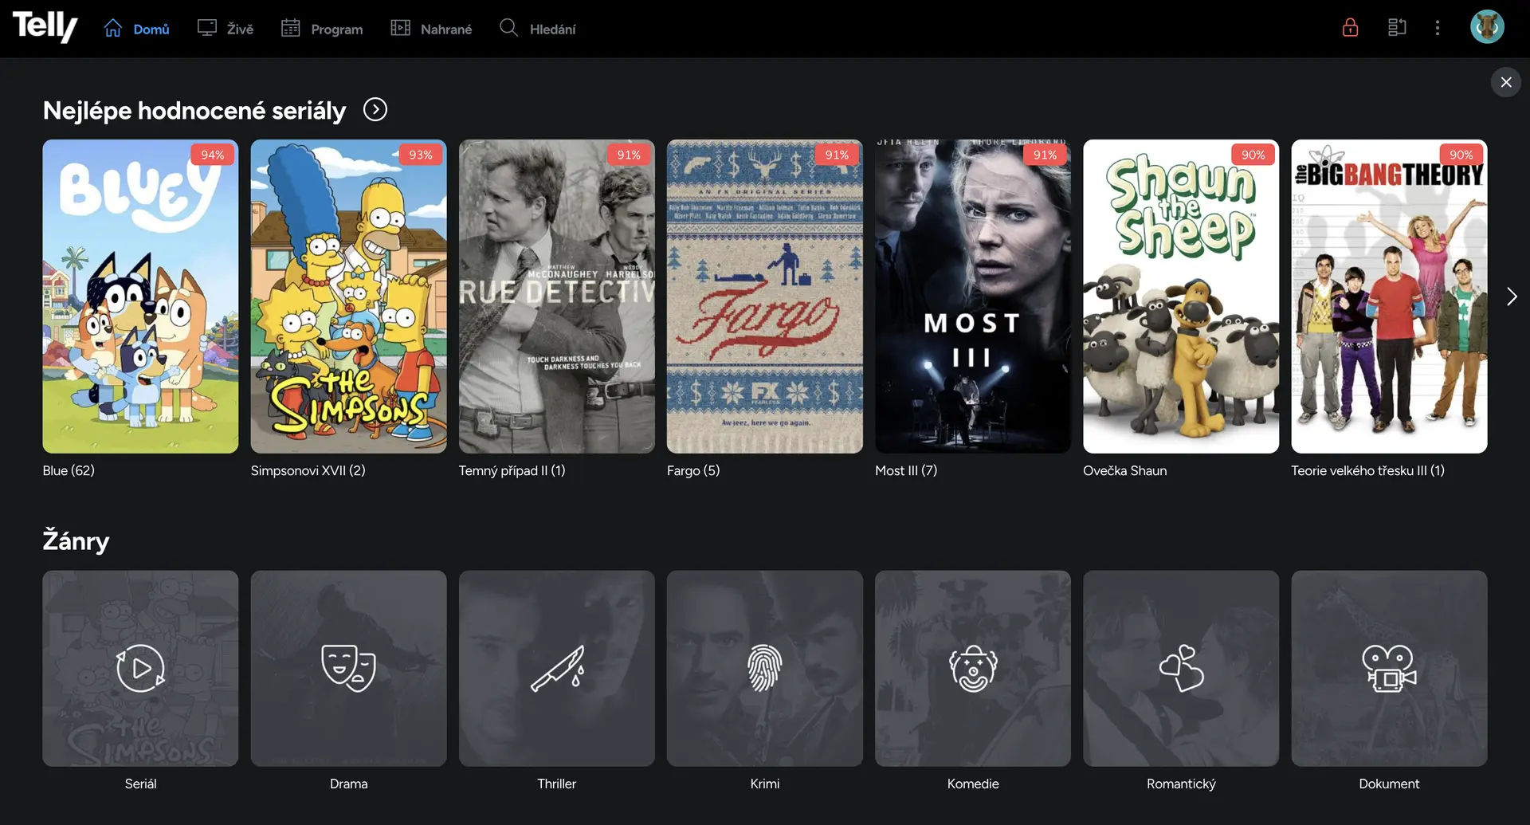Open the True Detective poster
The width and height of the screenshot is (1530, 825).
(x=557, y=297)
